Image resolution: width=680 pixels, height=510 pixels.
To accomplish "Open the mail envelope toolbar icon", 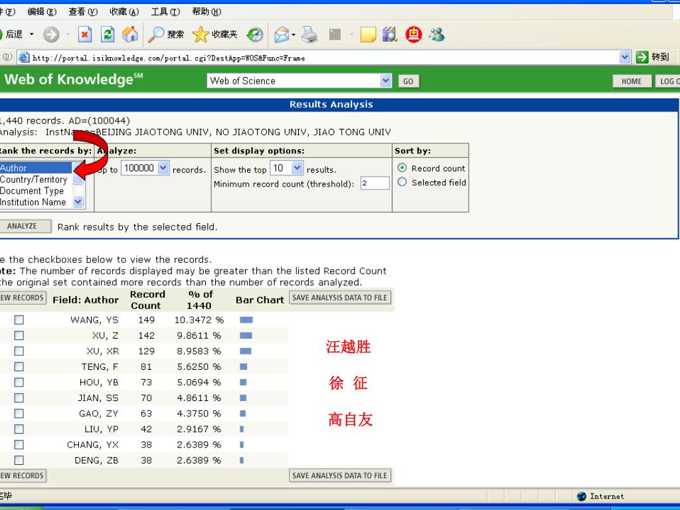I will pos(282,35).
